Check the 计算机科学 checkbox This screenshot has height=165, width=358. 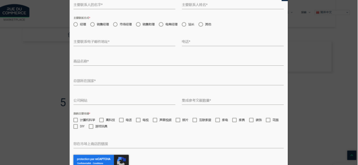coord(75,120)
